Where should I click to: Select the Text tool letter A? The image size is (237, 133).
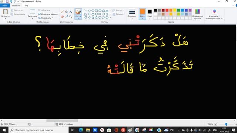pyautogui.click(x=71, y=12)
